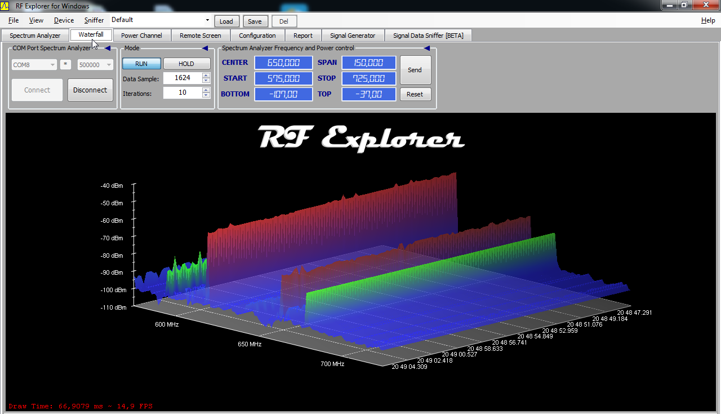
Task: Increase Iterations stepper up arrow
Action: click(206, 90)
